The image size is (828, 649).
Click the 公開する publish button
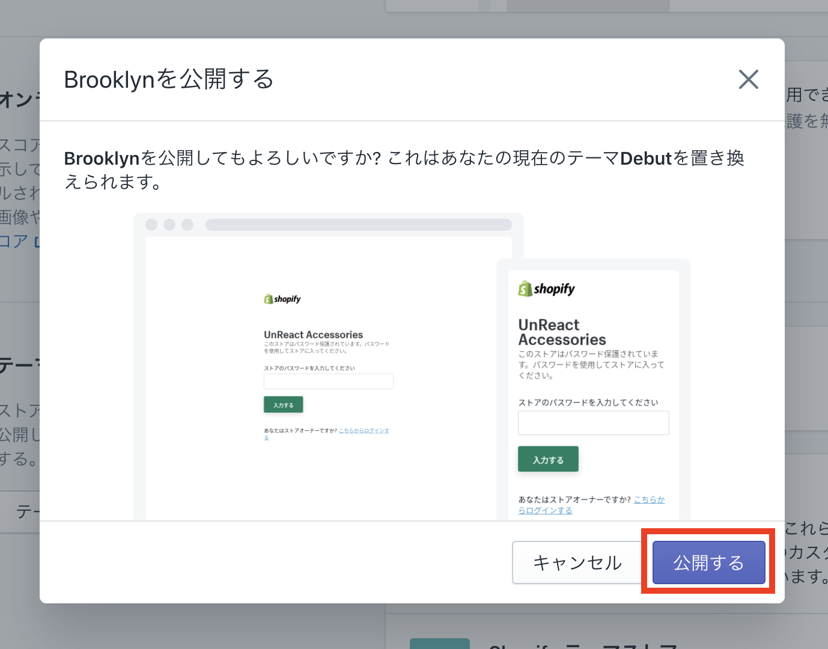point(708,562)
